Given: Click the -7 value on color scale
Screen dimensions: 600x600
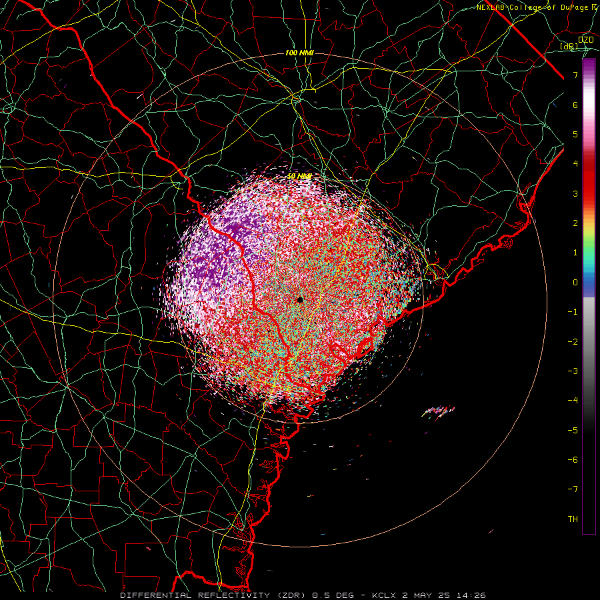Looking at the screenshot, I should point(573,489).
